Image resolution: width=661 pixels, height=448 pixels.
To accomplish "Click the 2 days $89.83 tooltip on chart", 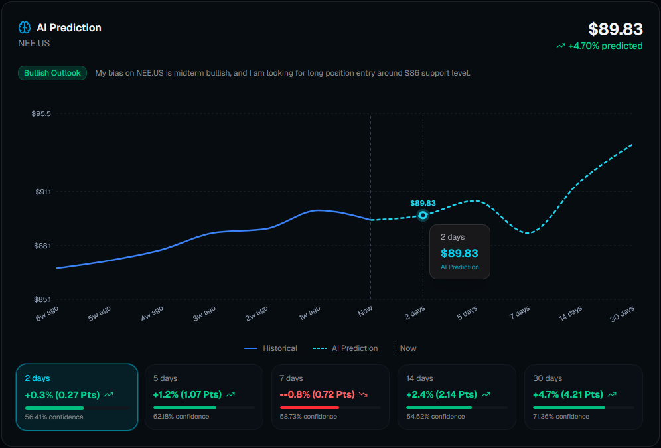I will (459, 252).
